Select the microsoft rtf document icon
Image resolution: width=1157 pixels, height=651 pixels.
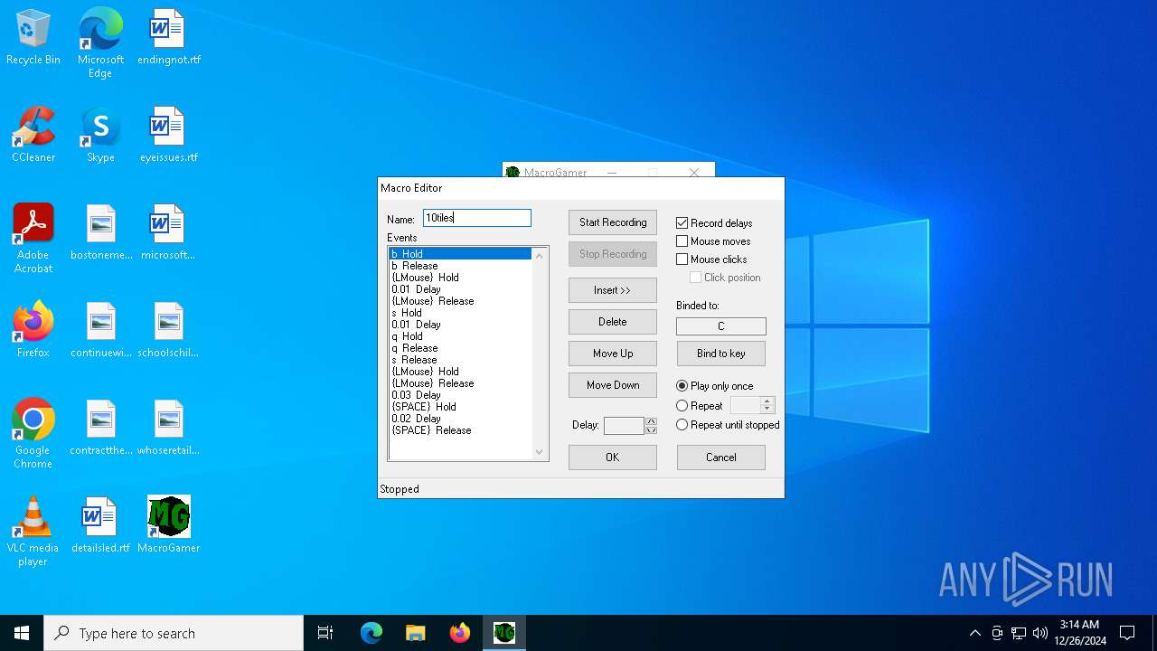[x=168, y=233]
